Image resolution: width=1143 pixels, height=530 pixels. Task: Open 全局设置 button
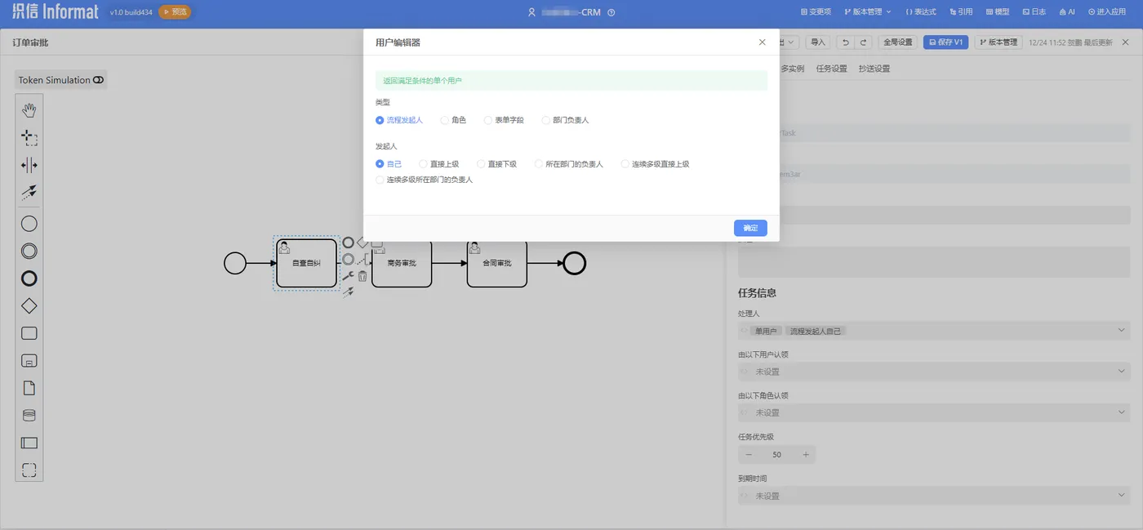(x=898, y=42)
